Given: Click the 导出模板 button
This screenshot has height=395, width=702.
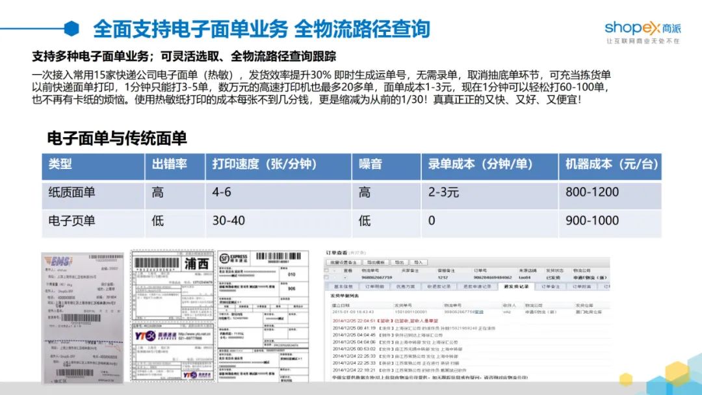Looking at the screenshot, I should [375, 262].
